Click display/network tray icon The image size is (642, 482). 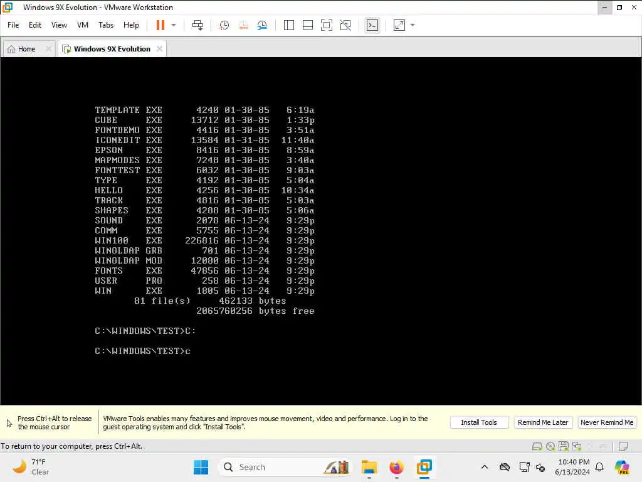pyautogui.click(x=524, y=467)
